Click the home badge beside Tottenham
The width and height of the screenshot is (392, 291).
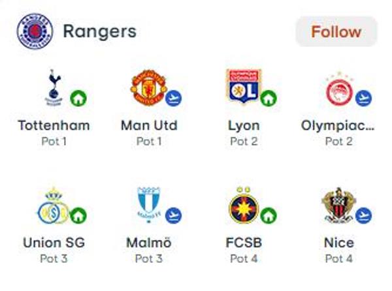[x=78, y=99]
